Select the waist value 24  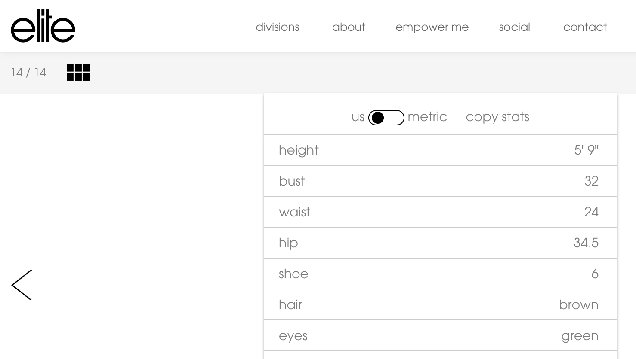(591, 212)
